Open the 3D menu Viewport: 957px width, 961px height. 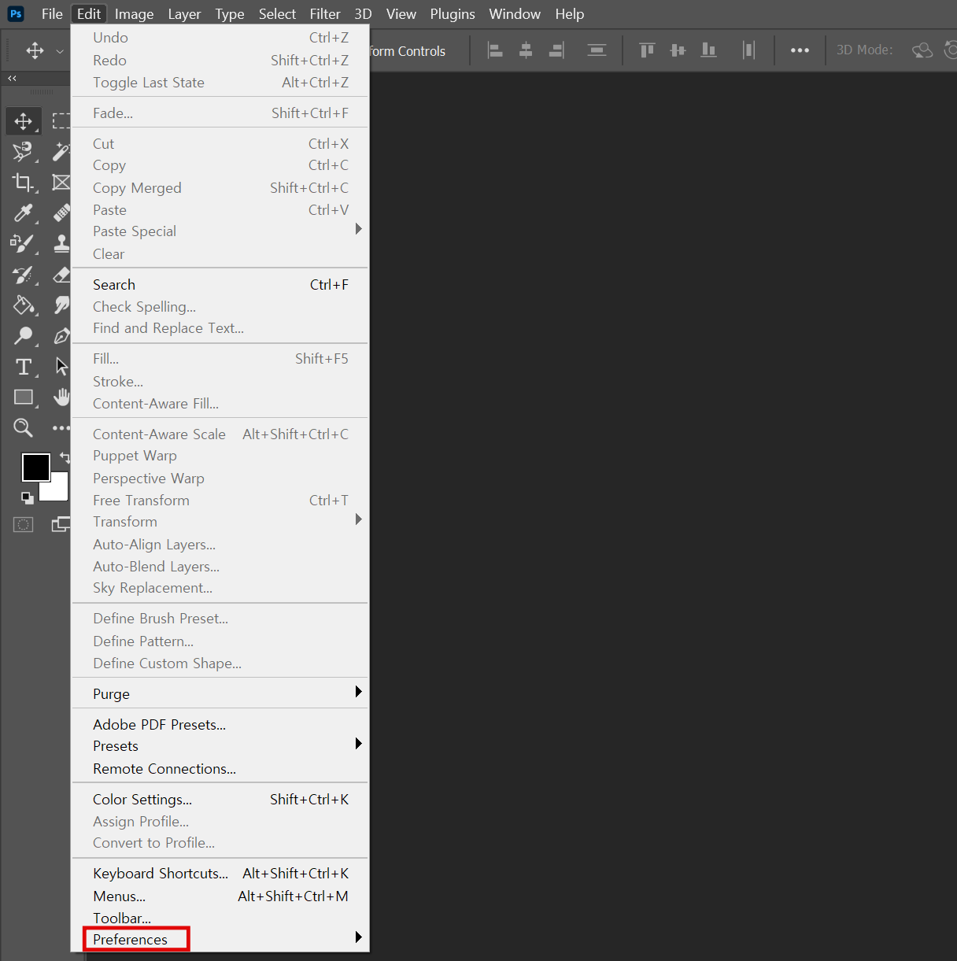click(x=363, y=14)
